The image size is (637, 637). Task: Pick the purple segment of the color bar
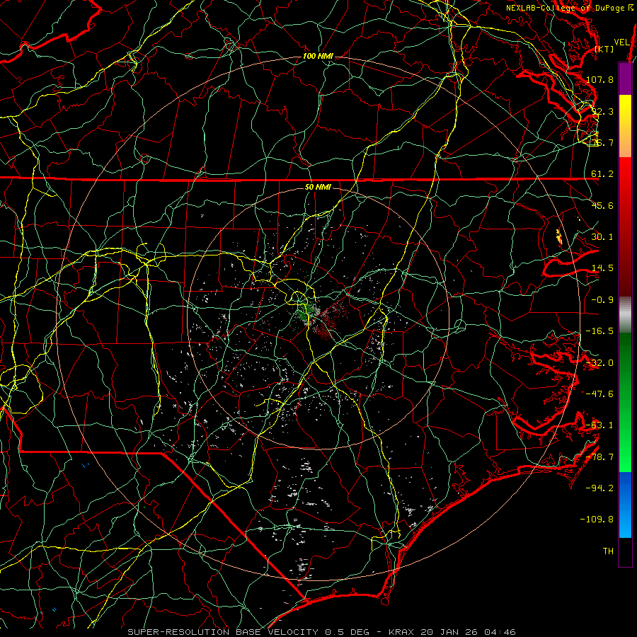625,79
